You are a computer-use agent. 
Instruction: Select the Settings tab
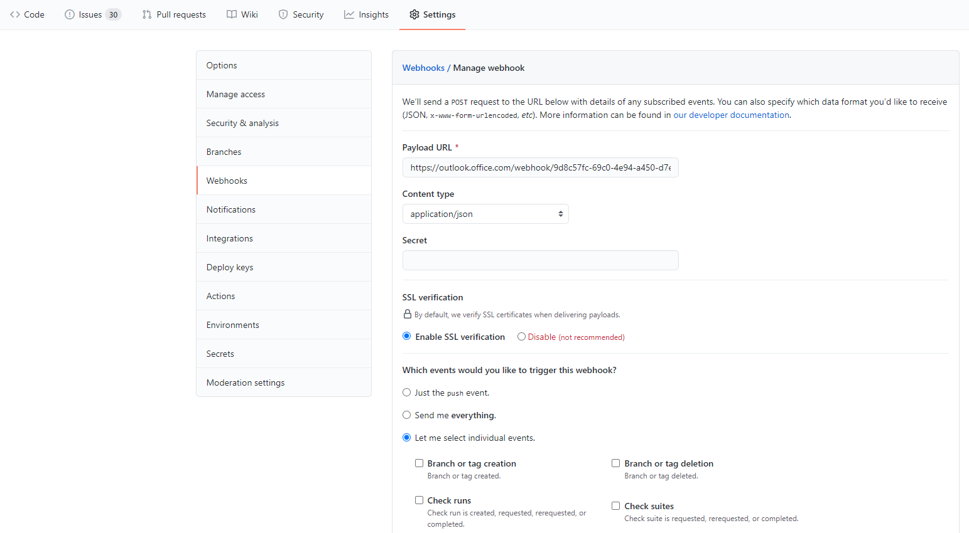(433, 14)
